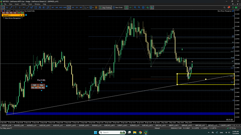
Task: Open the search magnifier in toolbar
Action: click(224, 7)
